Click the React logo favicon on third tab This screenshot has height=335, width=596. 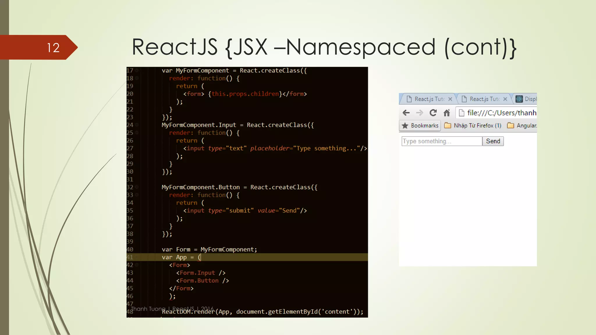tap(519, 99)
